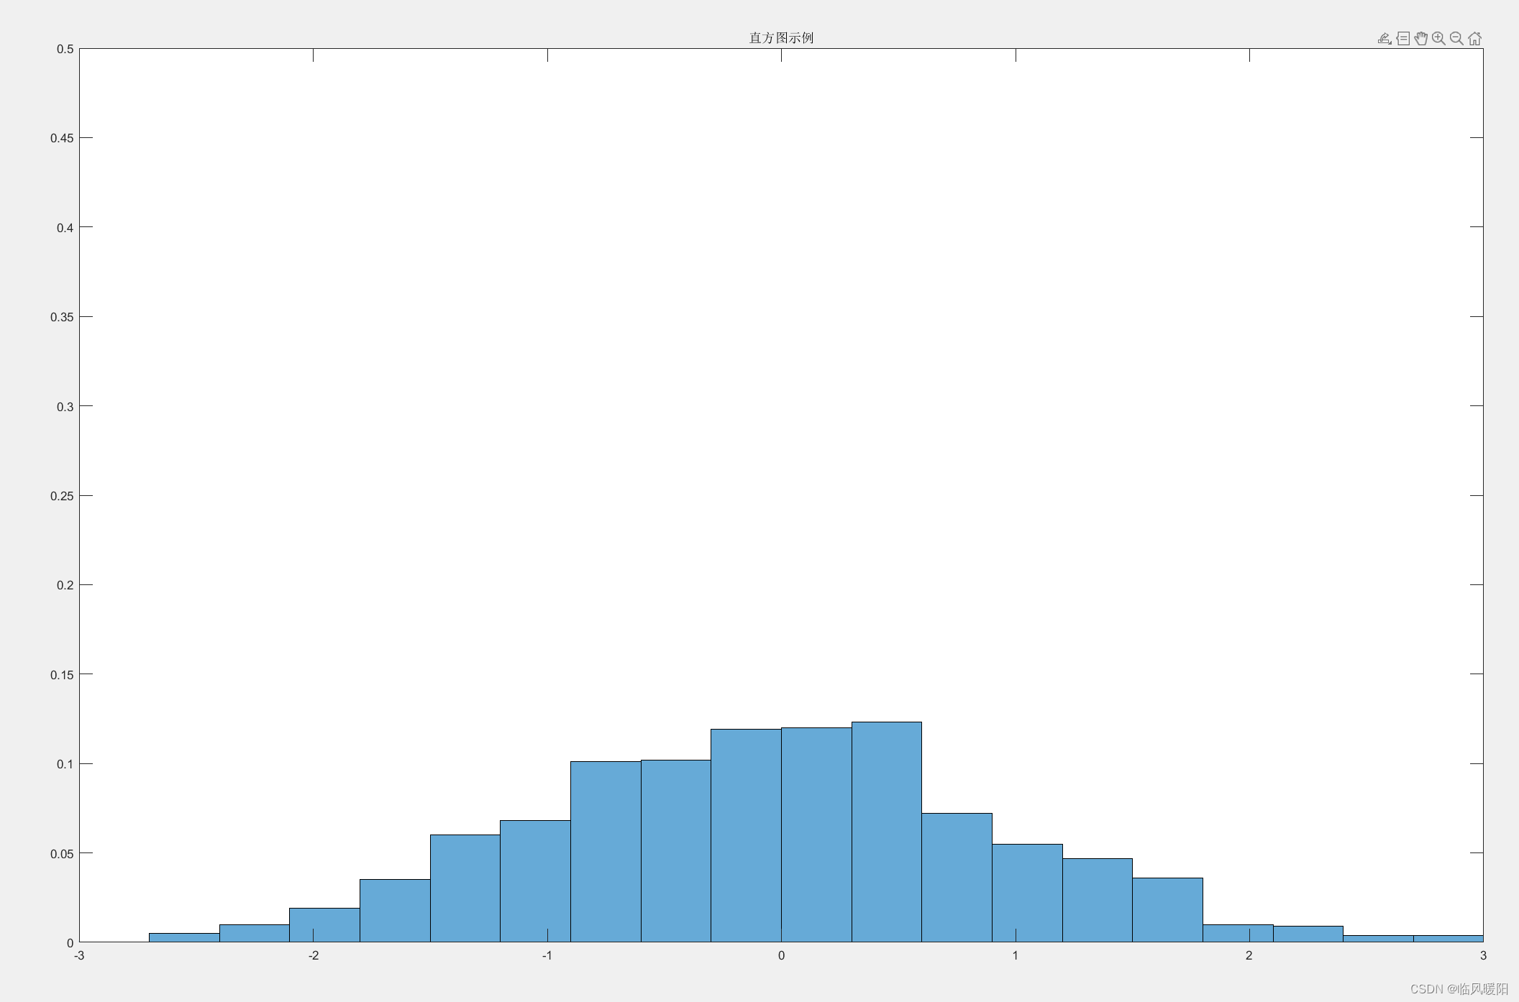This screenshot has height=1002, width=1519.
Task: Enable the data tips tool
Action: pos(1402,39)
